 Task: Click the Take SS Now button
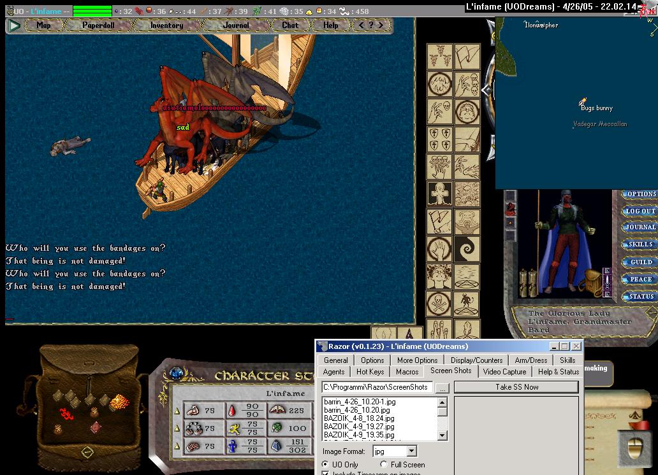pos(516,387)
